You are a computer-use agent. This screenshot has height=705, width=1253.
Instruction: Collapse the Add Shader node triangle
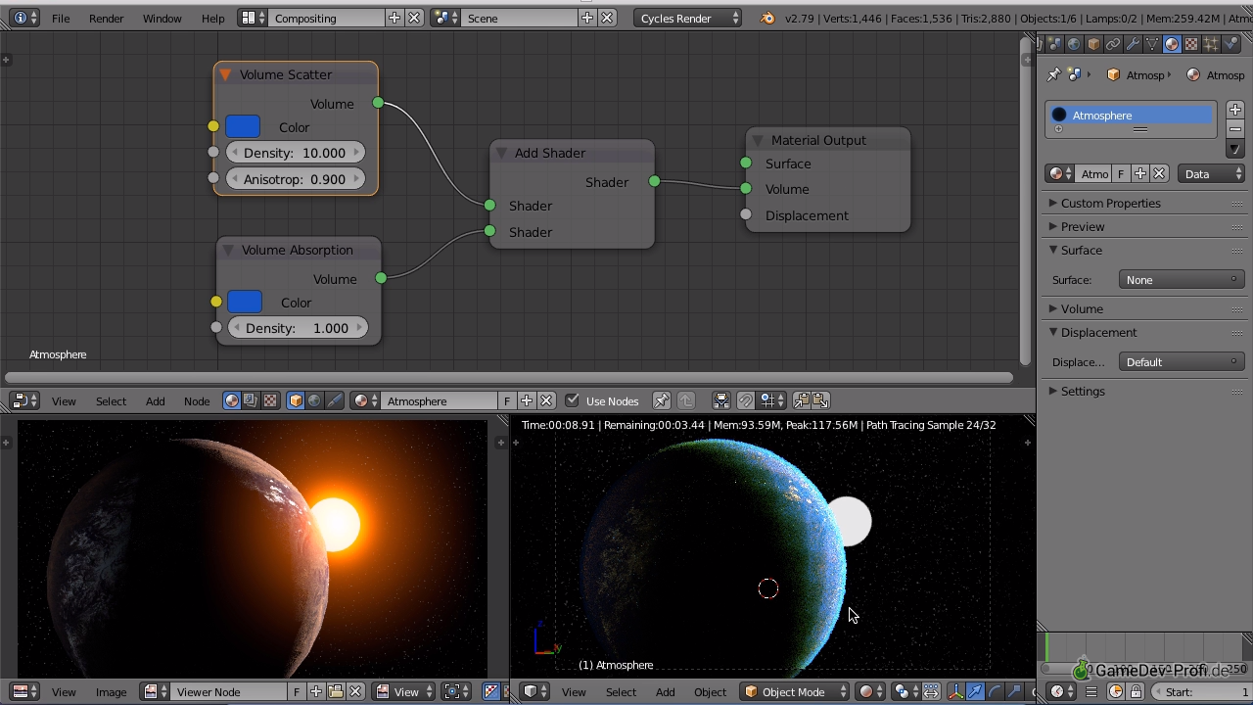pos(501,153)
